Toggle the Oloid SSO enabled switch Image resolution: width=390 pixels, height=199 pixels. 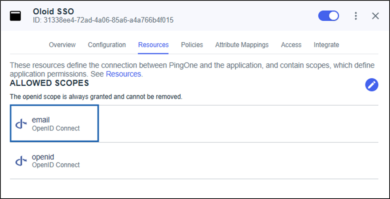pos(328,16)
